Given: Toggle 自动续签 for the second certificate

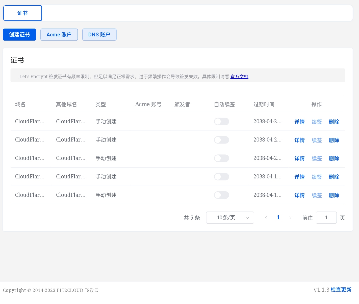Looking at the screenshot, I should [221, 140].
